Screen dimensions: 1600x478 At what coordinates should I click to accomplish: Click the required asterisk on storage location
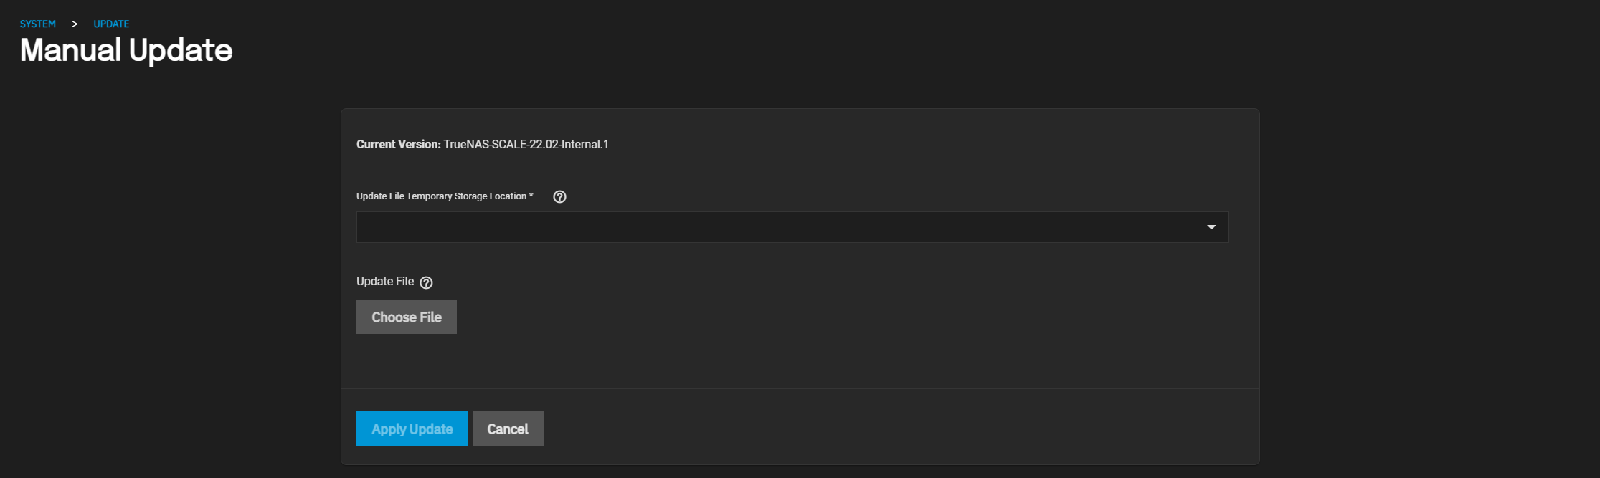click(531, 196)
